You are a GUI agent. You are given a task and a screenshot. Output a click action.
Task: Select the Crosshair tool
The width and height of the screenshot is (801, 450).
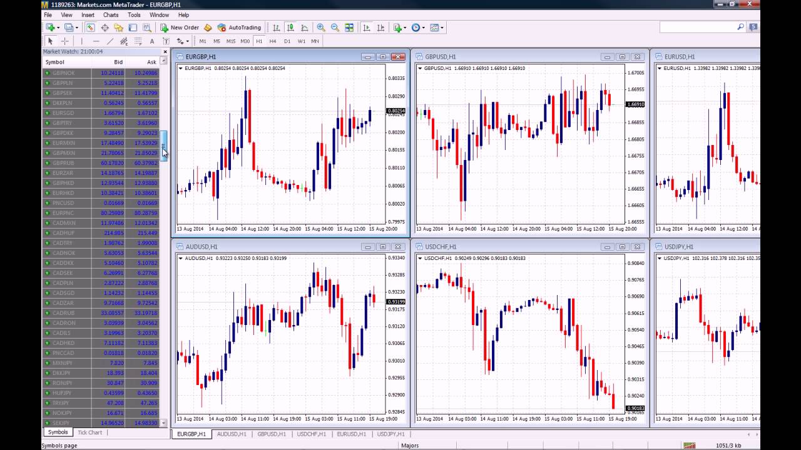point(65,41)
